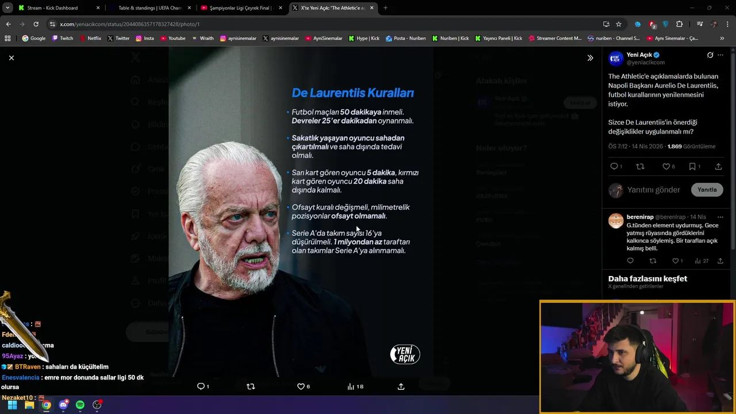Open the Youtube bookmark
This screenshot has height=414, width=736.
pos(172,39)
